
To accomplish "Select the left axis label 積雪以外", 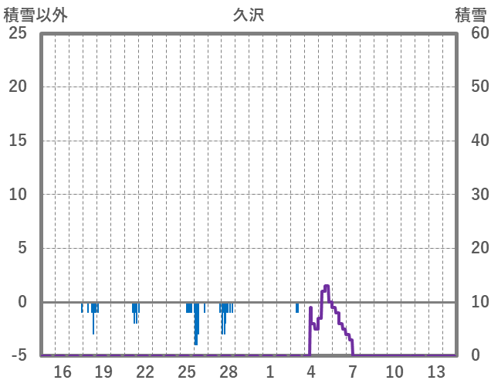I will [x=36, y=15].
